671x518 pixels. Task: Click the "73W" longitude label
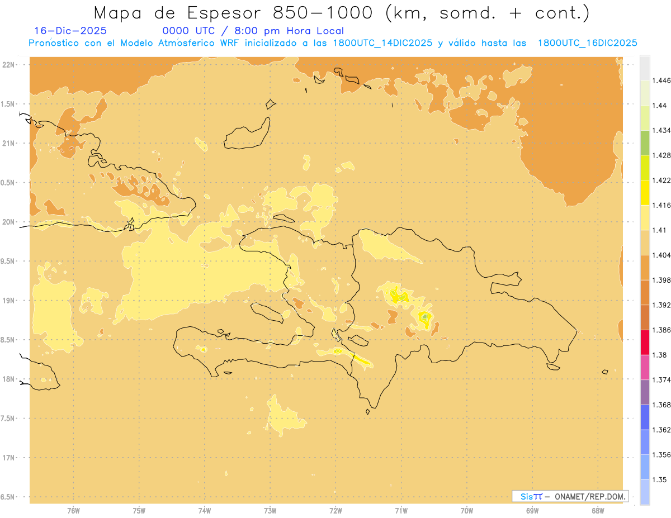click(270, 511)
